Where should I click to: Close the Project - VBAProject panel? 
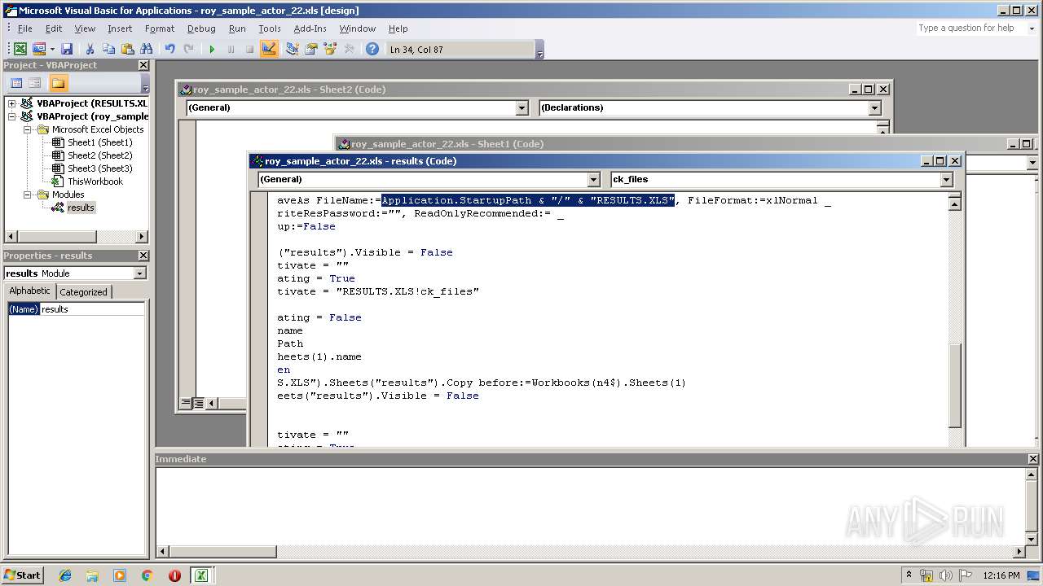point(143,65)
